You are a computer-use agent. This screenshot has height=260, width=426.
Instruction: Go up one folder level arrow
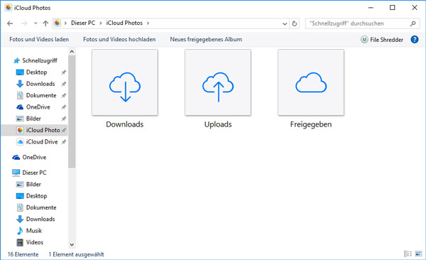click(45, 23)
